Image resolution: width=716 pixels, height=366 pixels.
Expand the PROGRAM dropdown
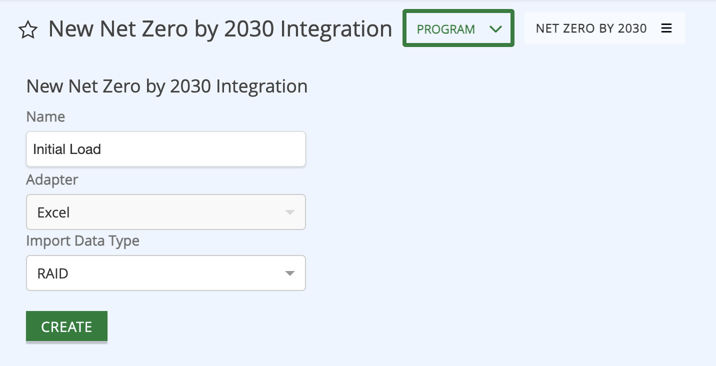[x=458, y=28]
